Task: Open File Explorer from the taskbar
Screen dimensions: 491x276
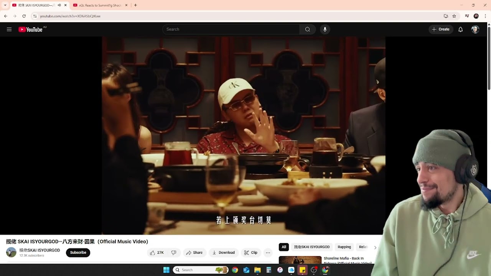Action: [257, 270]
